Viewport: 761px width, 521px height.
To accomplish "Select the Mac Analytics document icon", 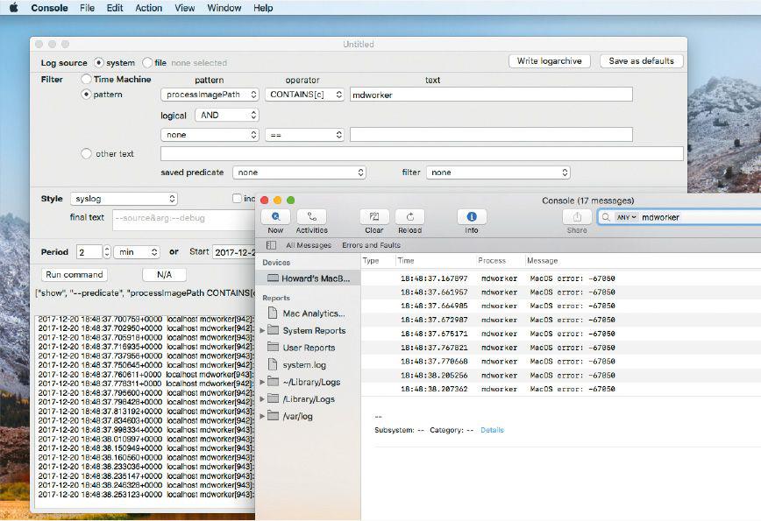I will click(x=273, y=313).
